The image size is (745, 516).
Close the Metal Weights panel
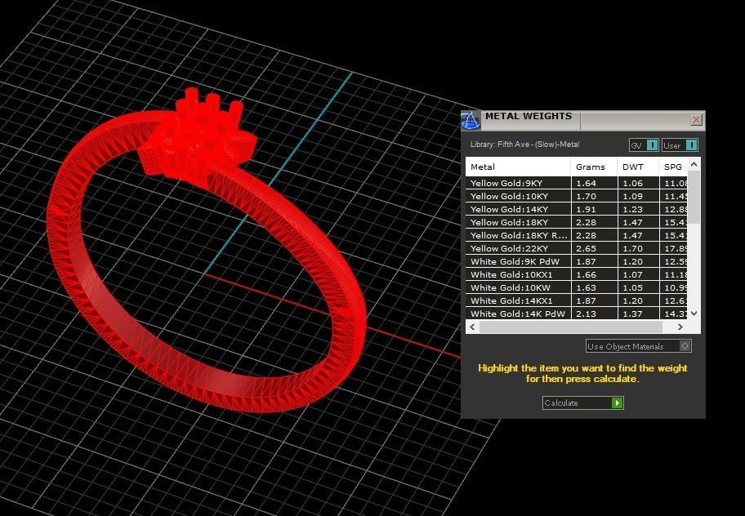click(x=696, y=120)
